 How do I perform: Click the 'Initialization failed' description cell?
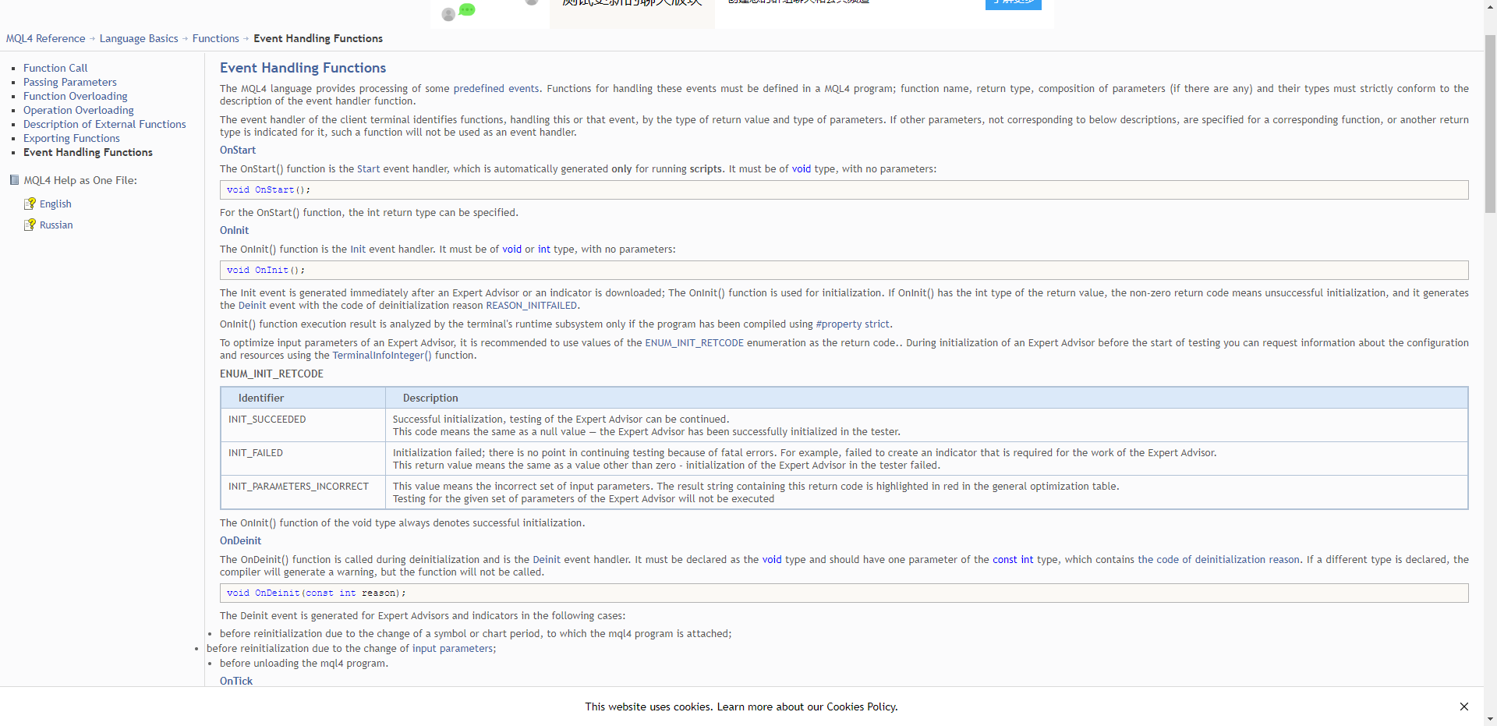926,459
